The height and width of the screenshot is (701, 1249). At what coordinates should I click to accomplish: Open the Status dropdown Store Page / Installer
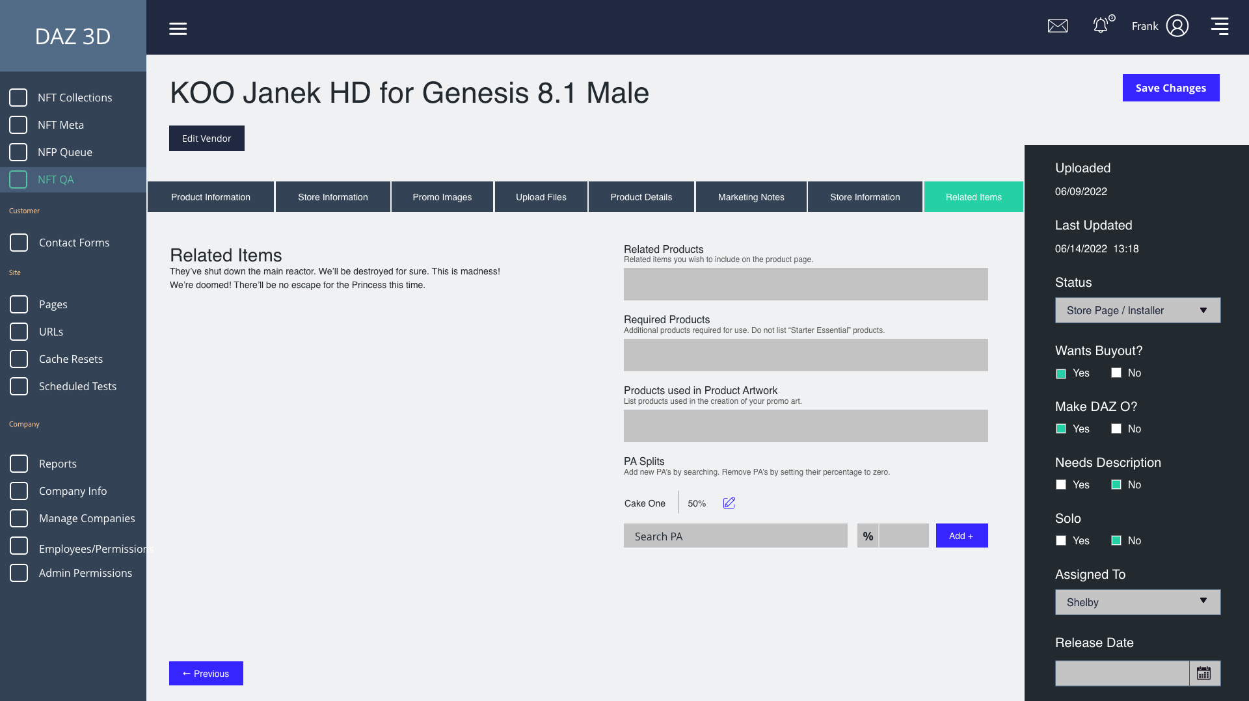[x=1138, y=310]
